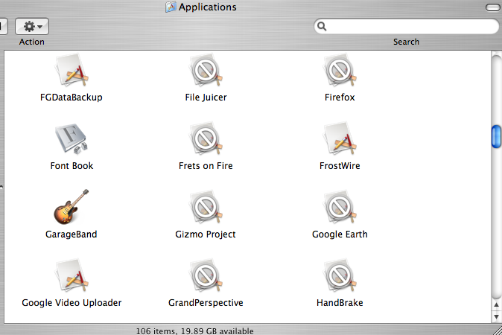Select the File Juicer app icon
Screen dimensions: 502x335
[x=206, y=70]
